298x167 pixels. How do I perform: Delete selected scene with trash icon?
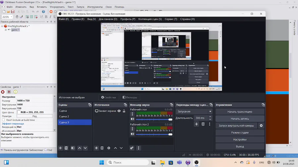(x=66, y=148)
